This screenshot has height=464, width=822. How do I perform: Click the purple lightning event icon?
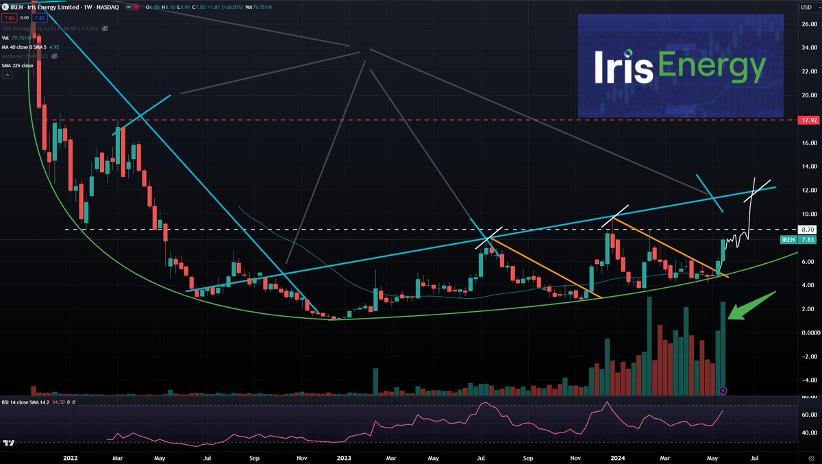coord(724,391)
